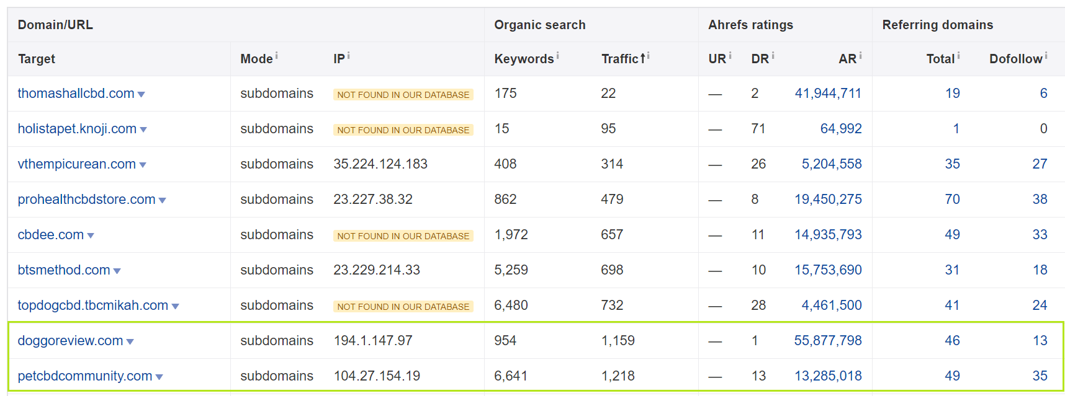The image size is (1065, 396).
Task: Open info icon for Dofollow column
Action: tap(1046, 56)
